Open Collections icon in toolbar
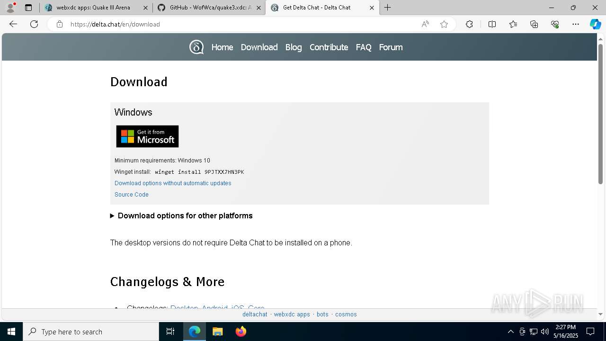 point(534,24)
